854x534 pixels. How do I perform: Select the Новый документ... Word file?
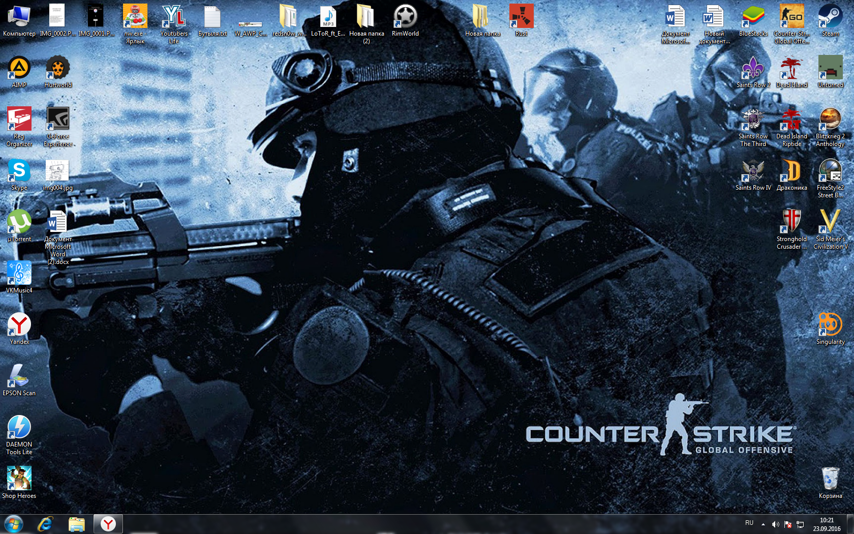click(x=714, y=24)
